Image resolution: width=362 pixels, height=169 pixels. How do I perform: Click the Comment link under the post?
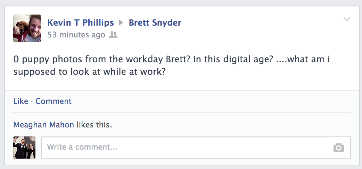54,101
